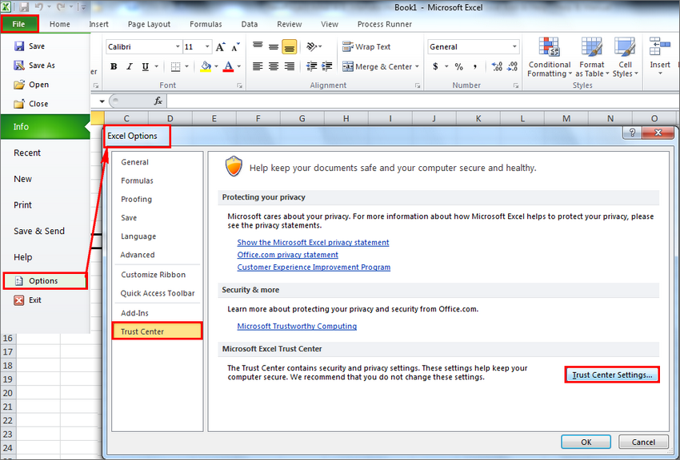Toggle italic formatting

128,66
